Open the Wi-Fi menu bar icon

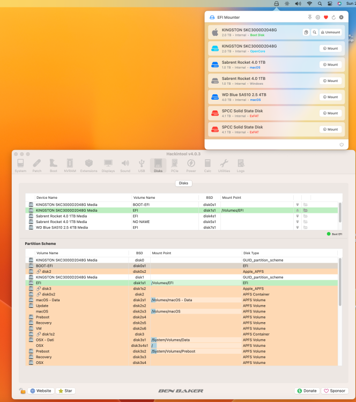pos(309,4)
